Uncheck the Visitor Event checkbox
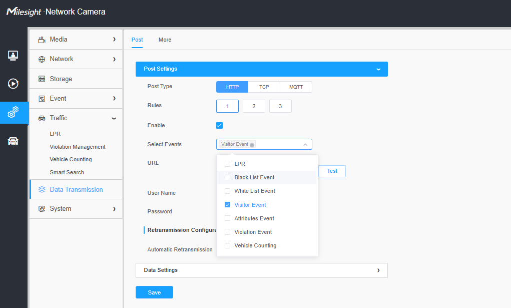 click(x=228, y=204)
